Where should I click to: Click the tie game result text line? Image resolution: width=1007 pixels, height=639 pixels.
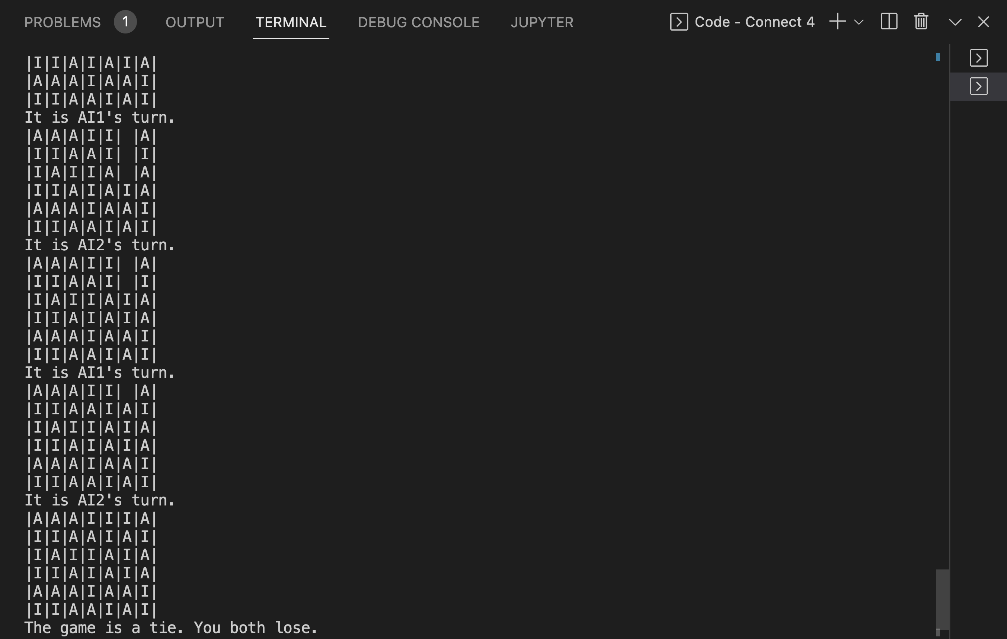170,628
